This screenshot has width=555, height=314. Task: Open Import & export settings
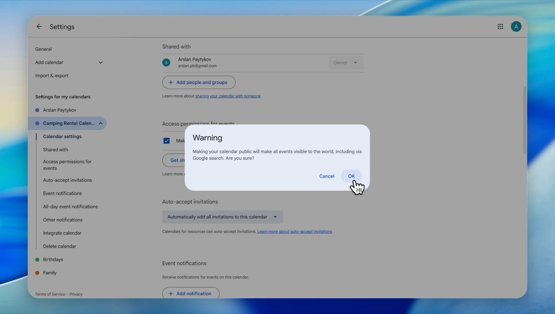(52, 76)
